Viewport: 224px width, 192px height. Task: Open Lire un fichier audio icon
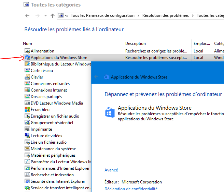[x=27, y=142]
